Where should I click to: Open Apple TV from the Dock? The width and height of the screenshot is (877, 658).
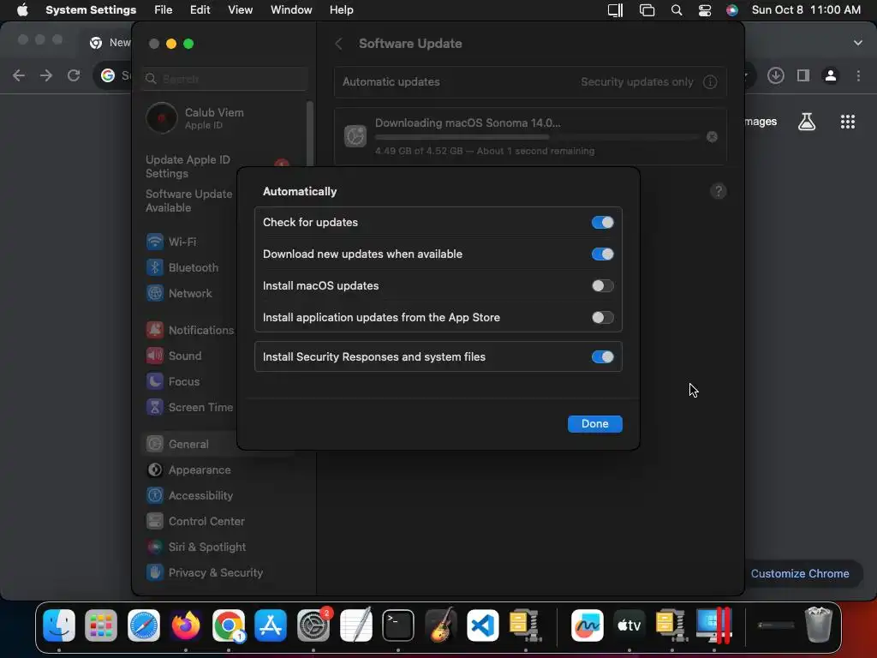point(629,625)
